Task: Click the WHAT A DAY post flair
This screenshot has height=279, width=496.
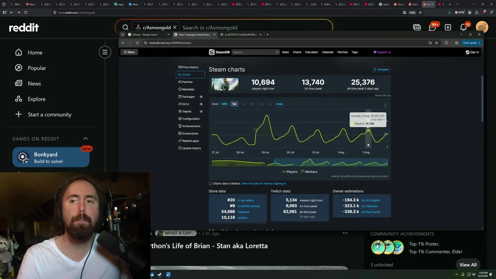Action: click(x=176, y=233)
